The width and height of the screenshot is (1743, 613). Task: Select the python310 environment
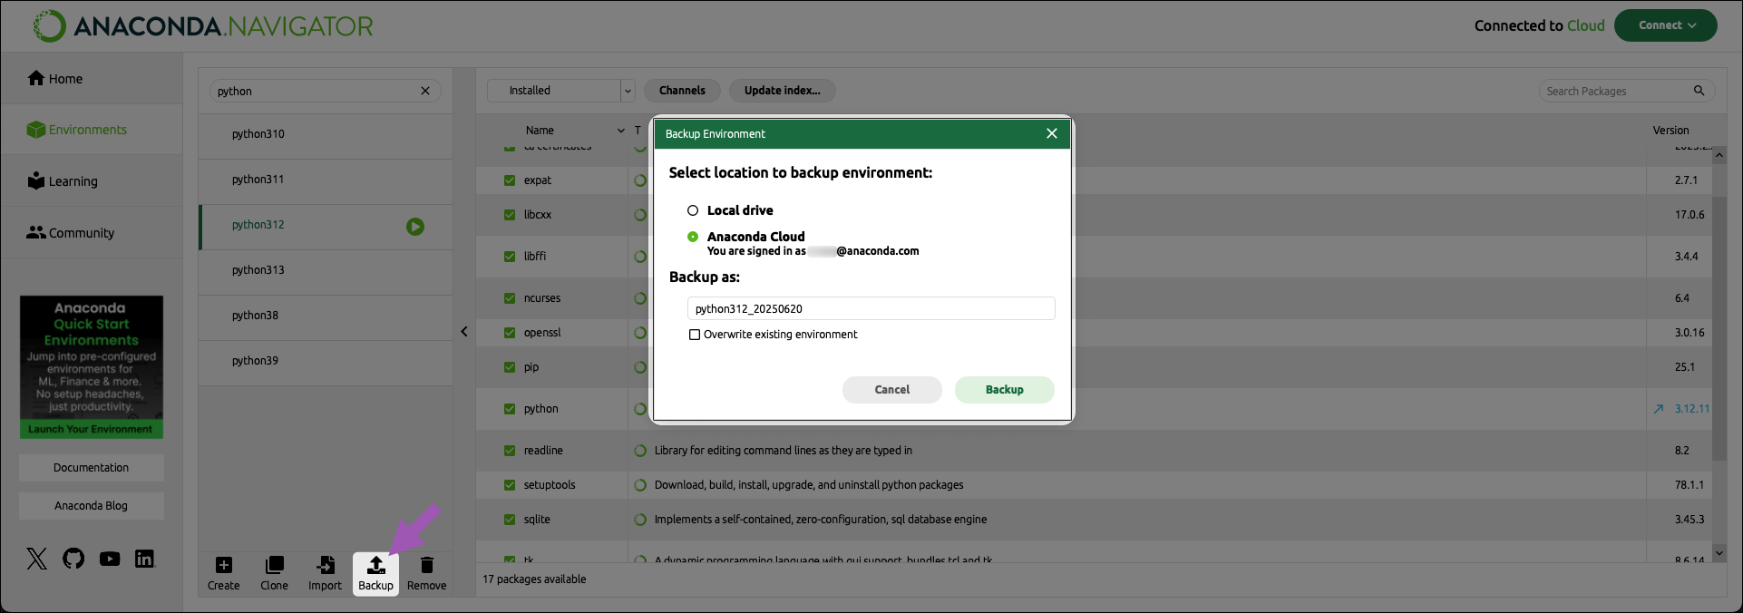pyautogui.click(x=326, y=134)
